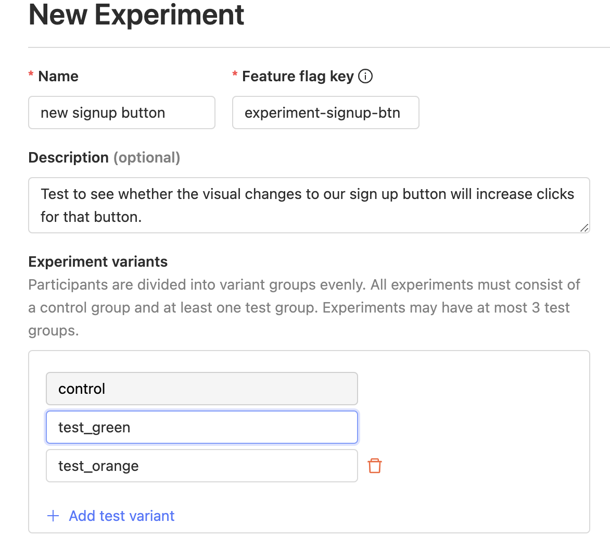Delete the test_orange variant with trash icon
The width and height of the screenshot is (610, 548).
[375, 466]
